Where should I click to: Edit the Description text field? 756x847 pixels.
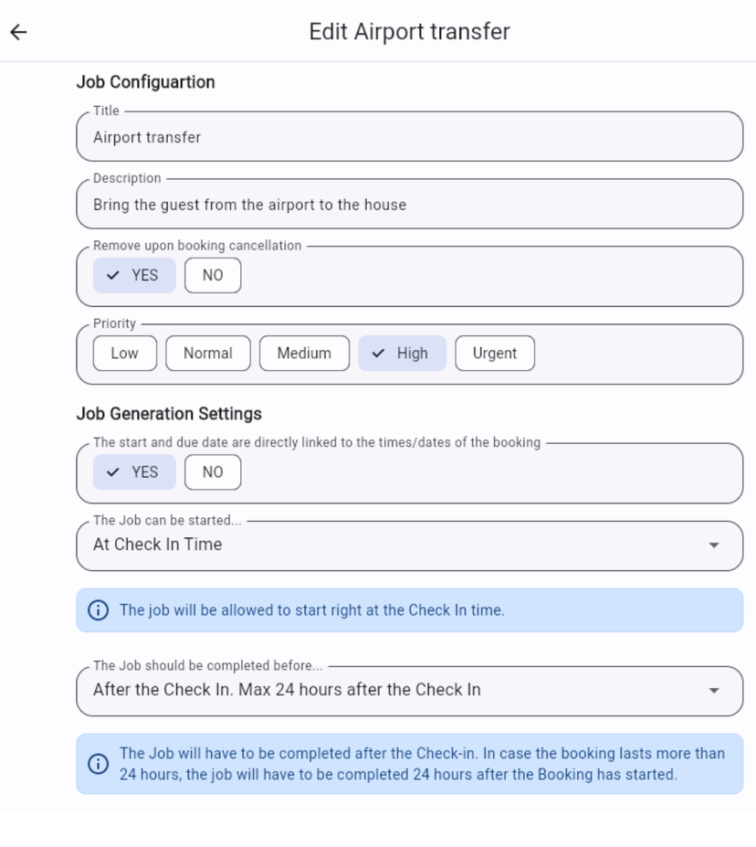tap(409, 205)
